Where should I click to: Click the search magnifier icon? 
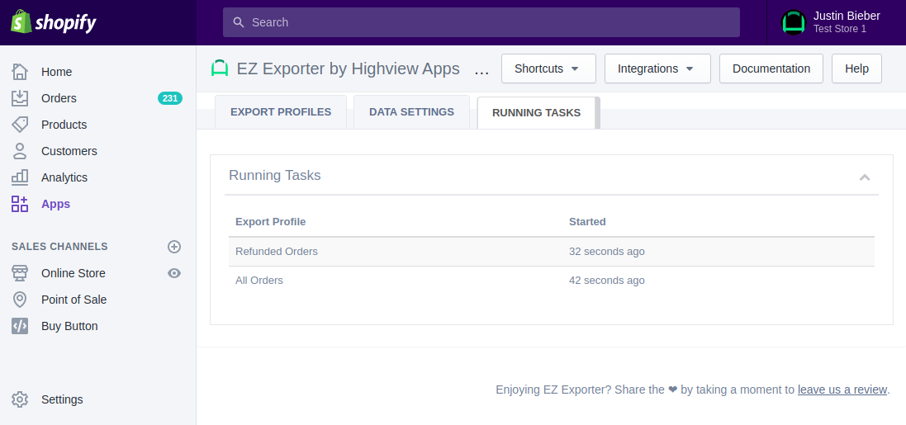point(239,22)
